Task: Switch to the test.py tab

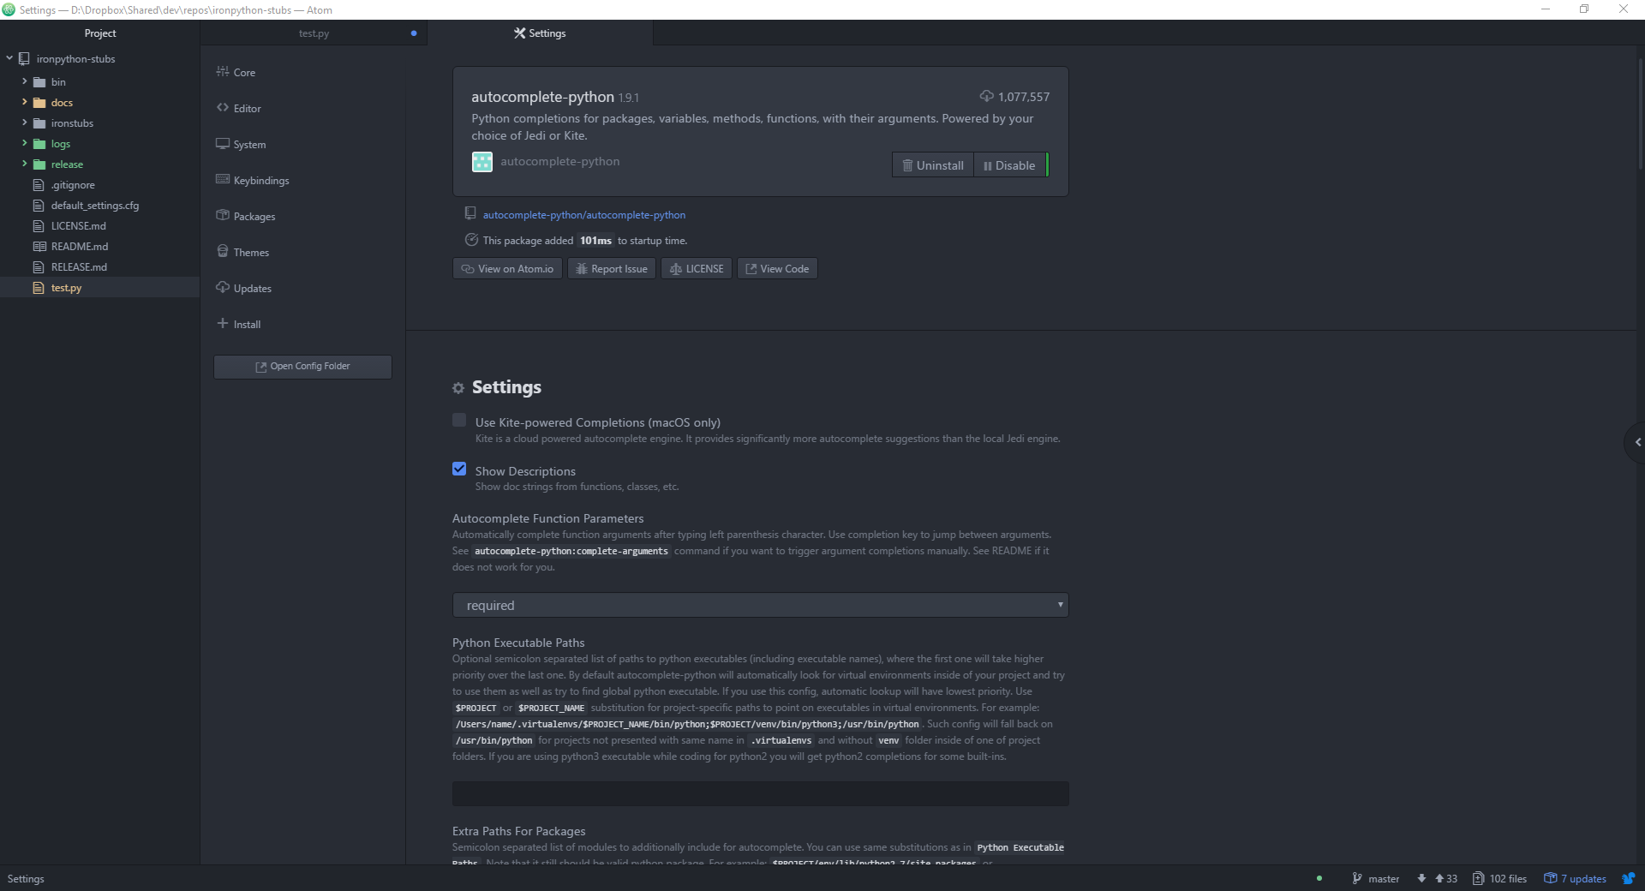Action: (x=314, y=33)
